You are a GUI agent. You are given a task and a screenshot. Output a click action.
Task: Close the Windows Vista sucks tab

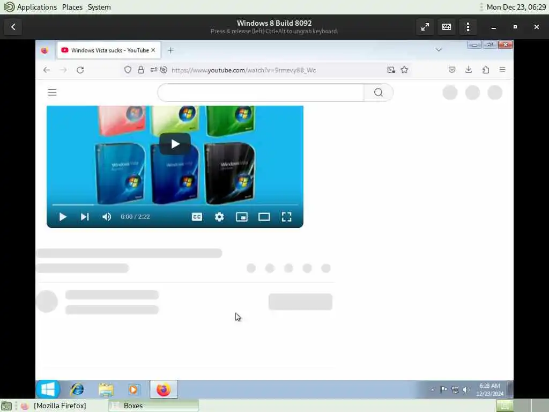tap(153, 50)
